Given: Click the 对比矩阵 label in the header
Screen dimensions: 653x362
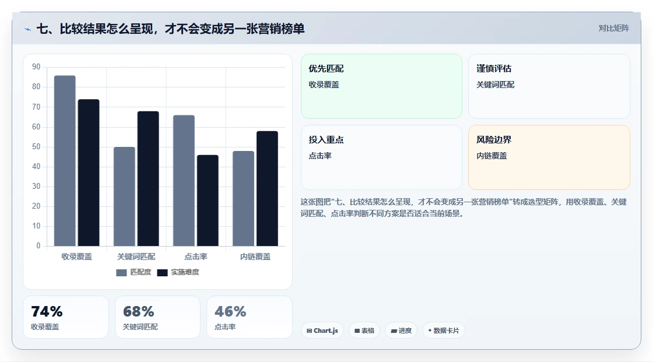Looking at the screenshot, I should [x=613, y=29].
